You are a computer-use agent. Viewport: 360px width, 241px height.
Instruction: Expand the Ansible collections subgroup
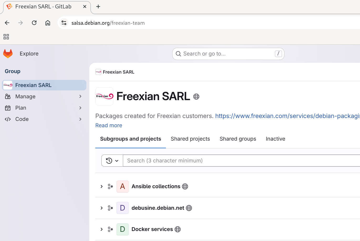(x=102, y=187)
